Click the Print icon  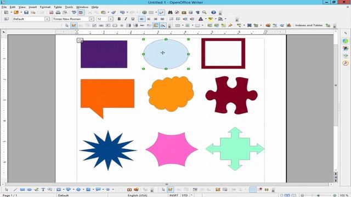tap(58, 13)
